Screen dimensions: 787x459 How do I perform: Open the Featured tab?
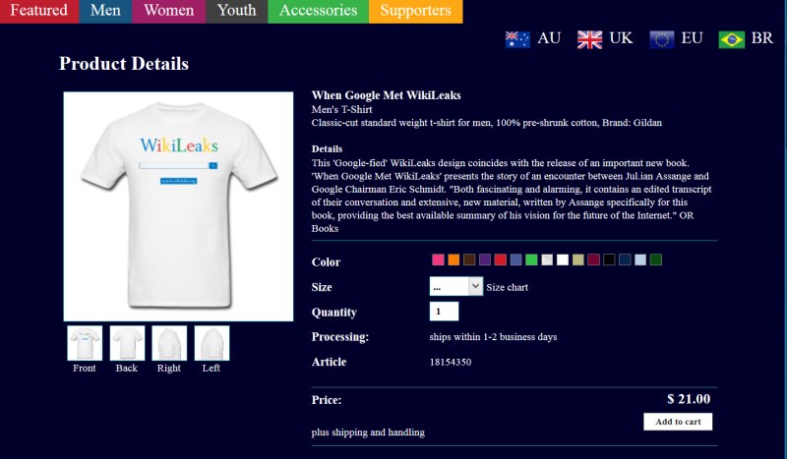click(x=39, y=11)
